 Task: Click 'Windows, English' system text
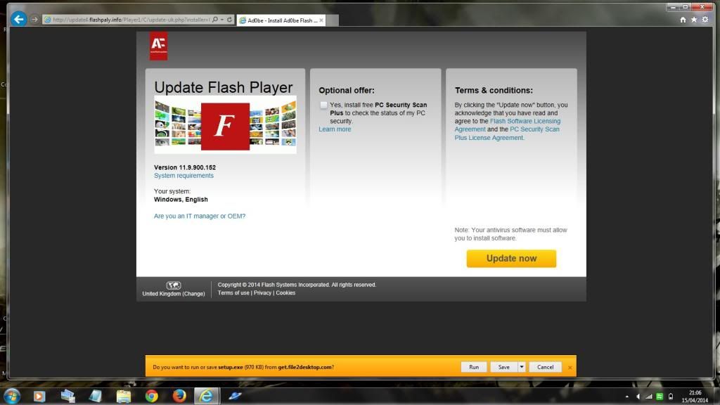coord(181,200)
